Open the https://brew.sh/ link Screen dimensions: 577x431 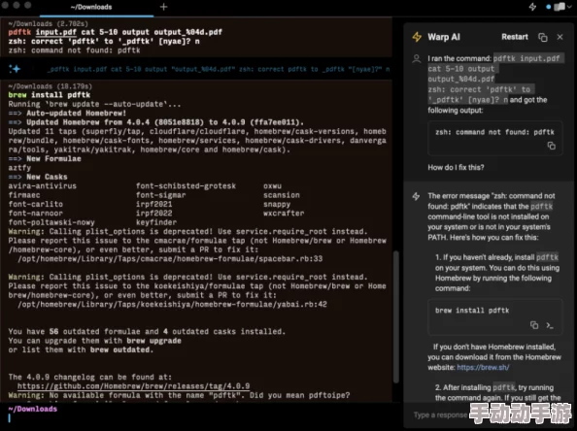pyautogui.click(x=483, y=367)
